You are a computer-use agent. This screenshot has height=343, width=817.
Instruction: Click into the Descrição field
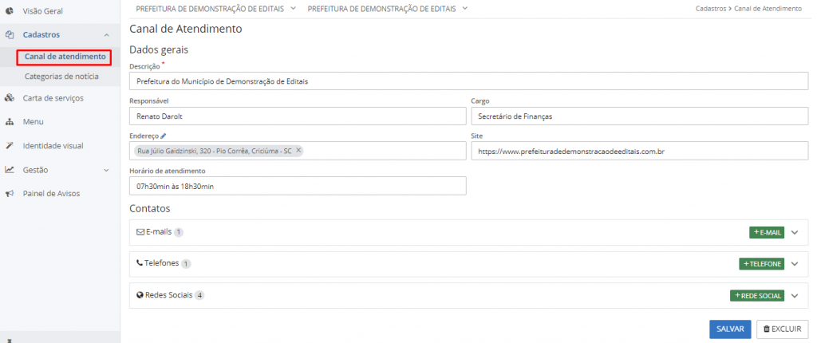pos(468,81)
